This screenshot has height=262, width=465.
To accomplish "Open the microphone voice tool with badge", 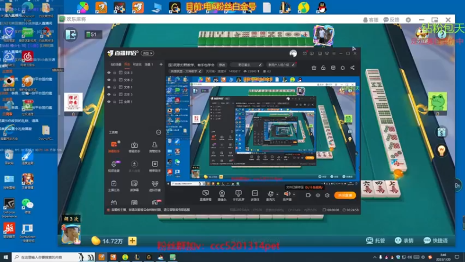I will [x=114, y=166].
